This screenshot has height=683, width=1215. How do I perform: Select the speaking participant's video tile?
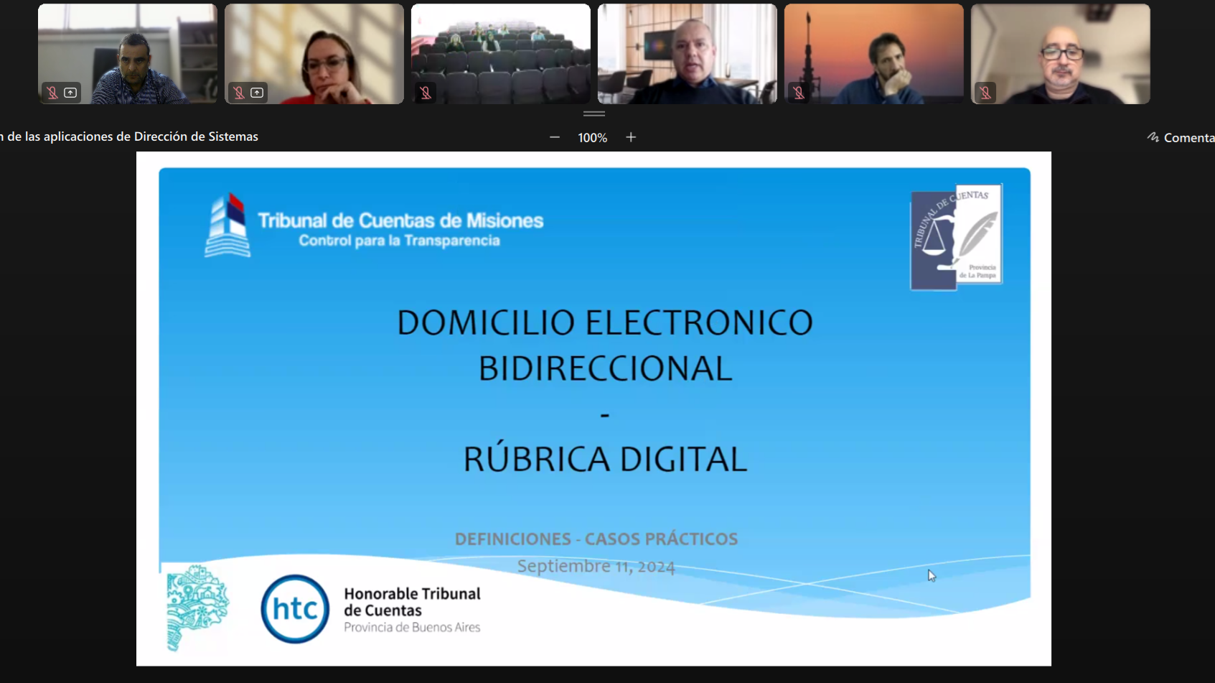point(687,54)
